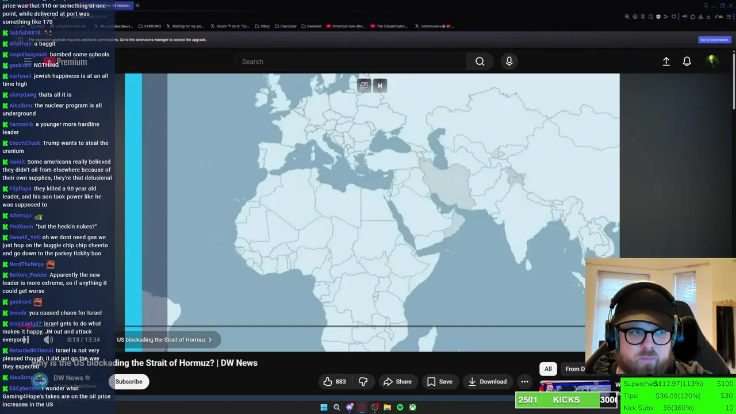Open File Explorer folder icon in taskbar
Image resolution: width=736 pixels, height=414 pixels.
point(387,407)
